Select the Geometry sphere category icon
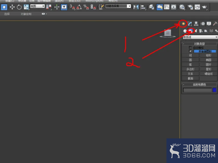218x163 pixels. coord(185,31)
